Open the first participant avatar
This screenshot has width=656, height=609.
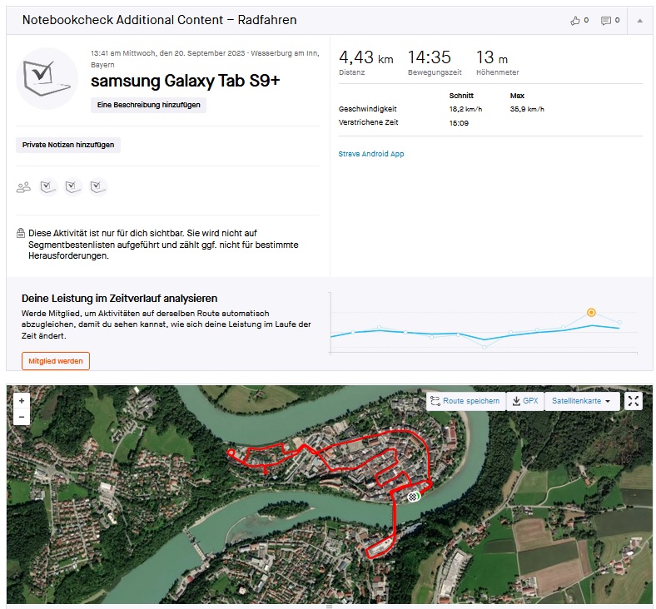pyautogui.click(x=48, y=186)
